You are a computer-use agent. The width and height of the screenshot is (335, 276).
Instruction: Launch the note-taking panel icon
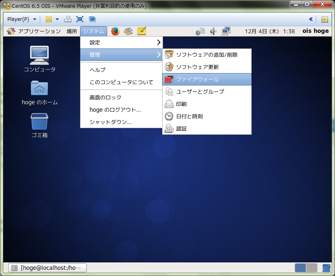coord(142,31)
